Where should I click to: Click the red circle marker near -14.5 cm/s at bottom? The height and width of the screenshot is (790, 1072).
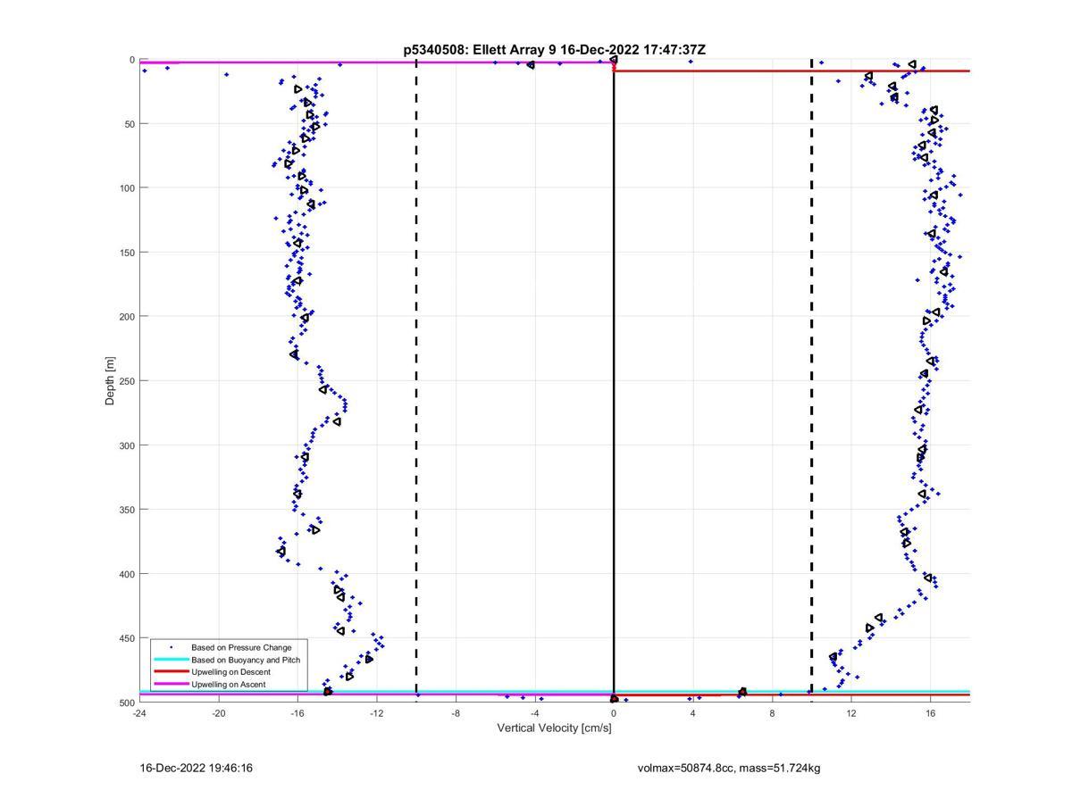(x=328, y=692)
